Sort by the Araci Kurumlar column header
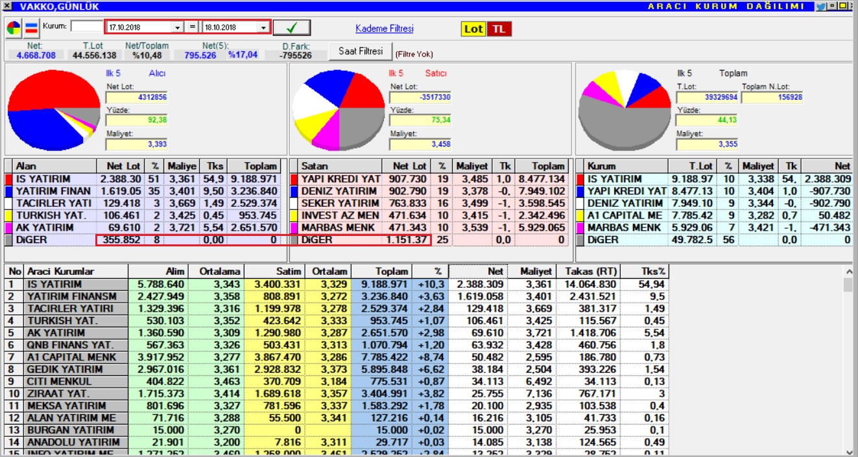 click(76, 272)
